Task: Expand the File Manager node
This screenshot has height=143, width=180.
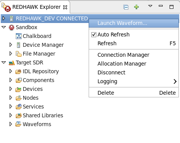Action: [11, 54]
